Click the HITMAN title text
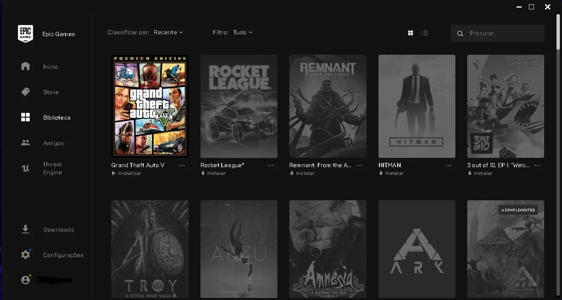The image size is (562, 300). click(390, 165)
